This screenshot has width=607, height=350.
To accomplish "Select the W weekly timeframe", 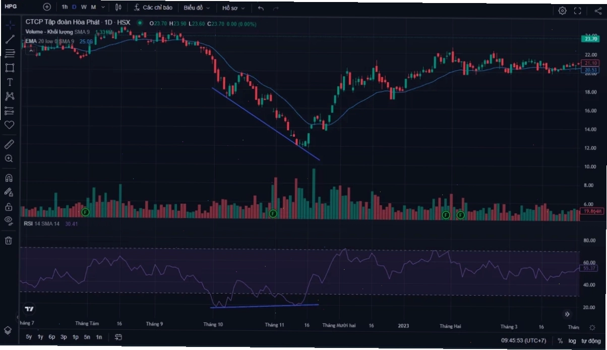I will 84,8.
